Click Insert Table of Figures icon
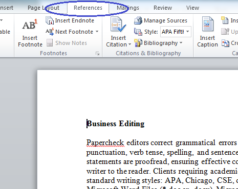Image resolution: width=238 pixels, height=189 pixels. [x=225, y=20]
